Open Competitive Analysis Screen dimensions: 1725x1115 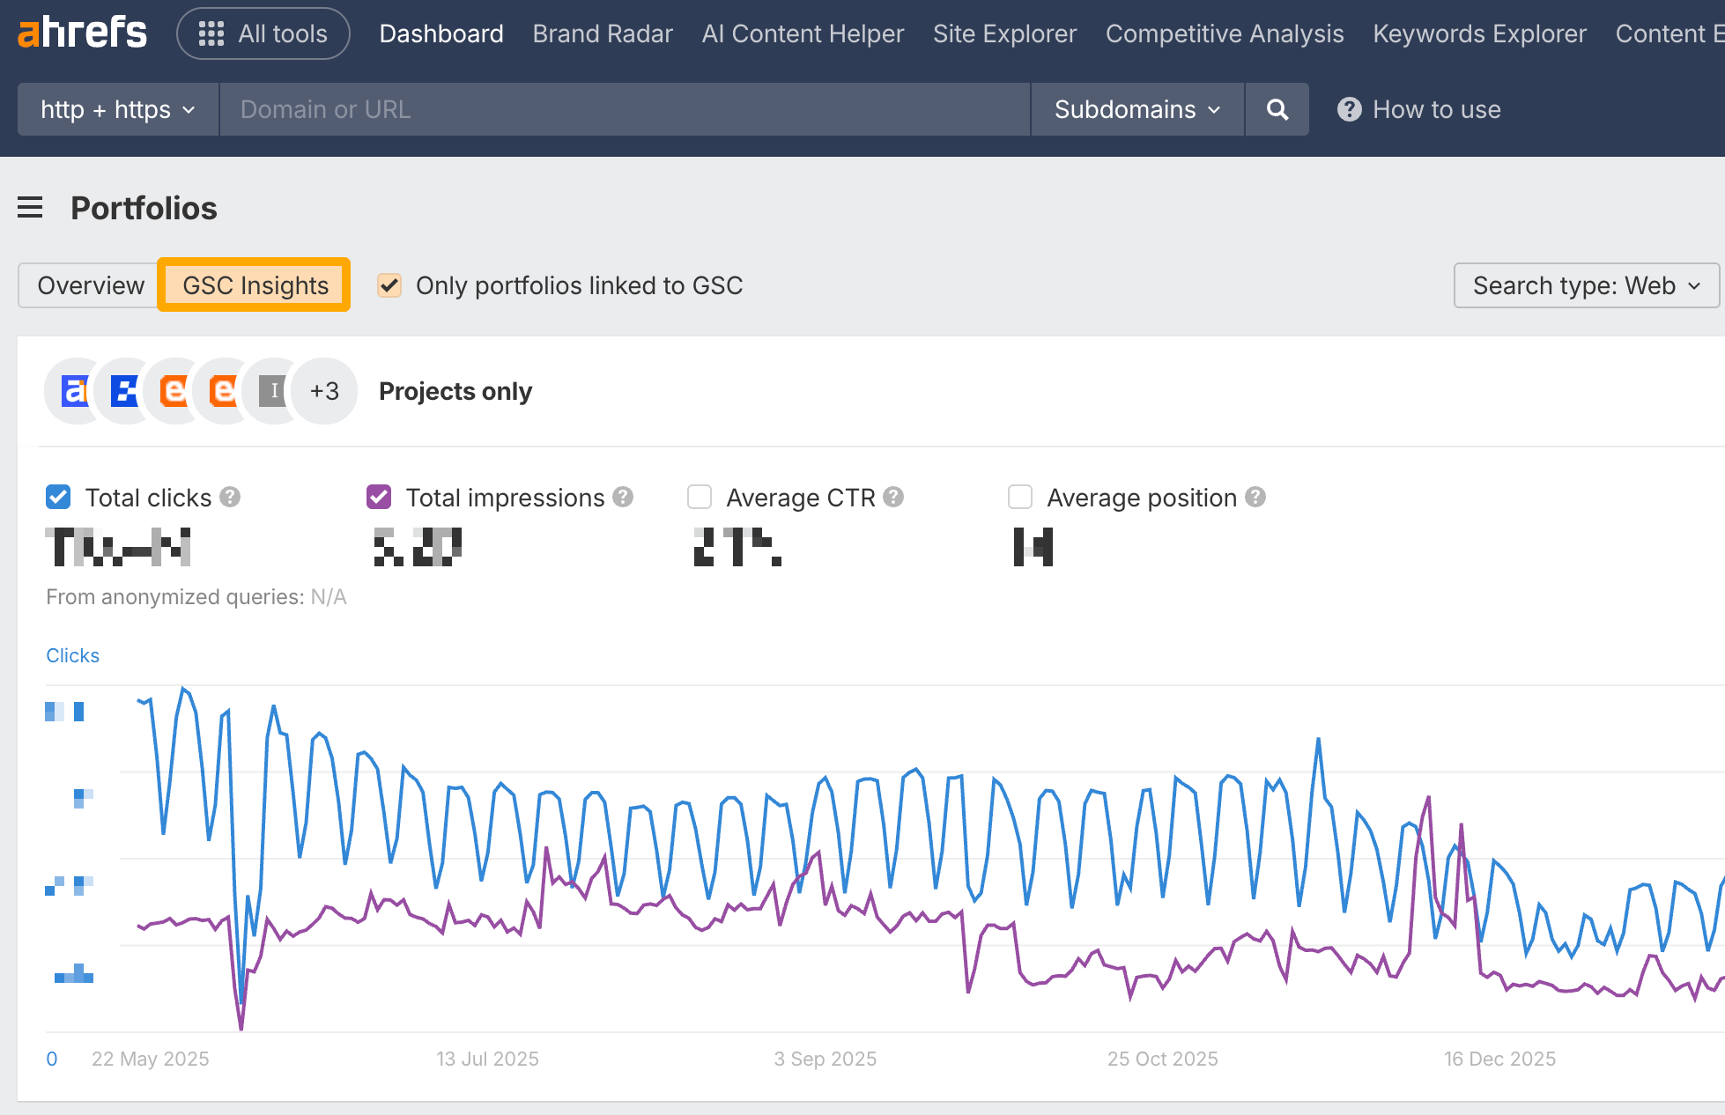tap(1225, 33)
